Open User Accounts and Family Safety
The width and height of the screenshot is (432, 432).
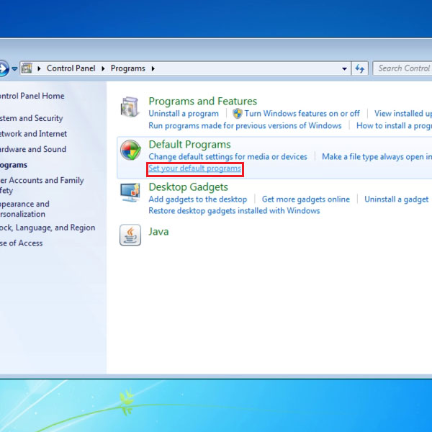42,185
